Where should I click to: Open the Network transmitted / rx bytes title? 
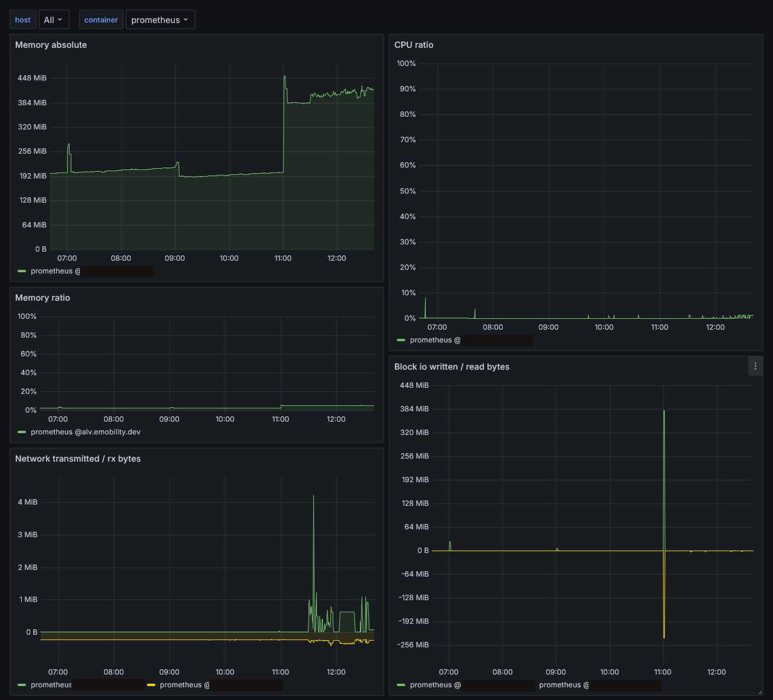pos(78,459)
